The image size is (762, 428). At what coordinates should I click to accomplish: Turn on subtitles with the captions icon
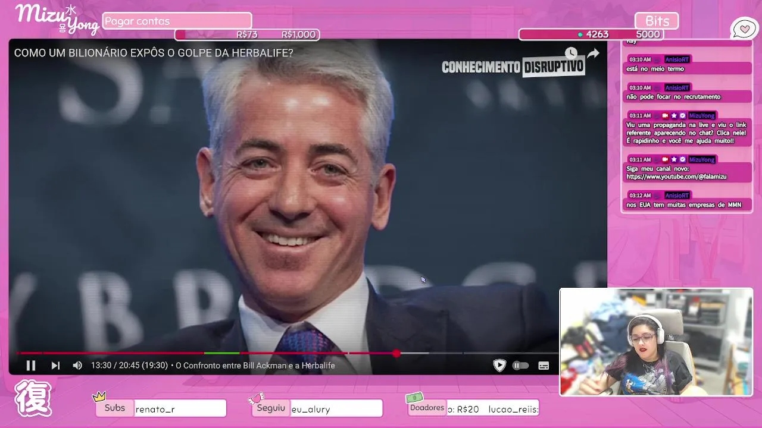(x=544, y=366)
